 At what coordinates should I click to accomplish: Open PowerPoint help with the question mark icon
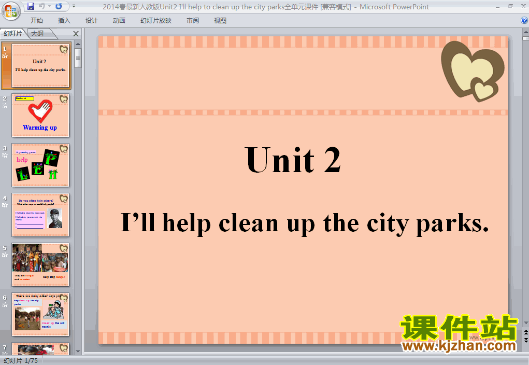point(524,20)
